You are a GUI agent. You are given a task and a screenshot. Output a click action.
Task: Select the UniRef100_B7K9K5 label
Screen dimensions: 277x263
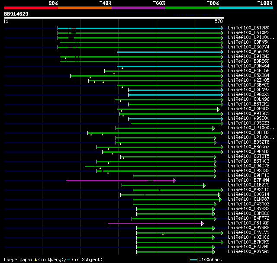[x=248, y=242]
